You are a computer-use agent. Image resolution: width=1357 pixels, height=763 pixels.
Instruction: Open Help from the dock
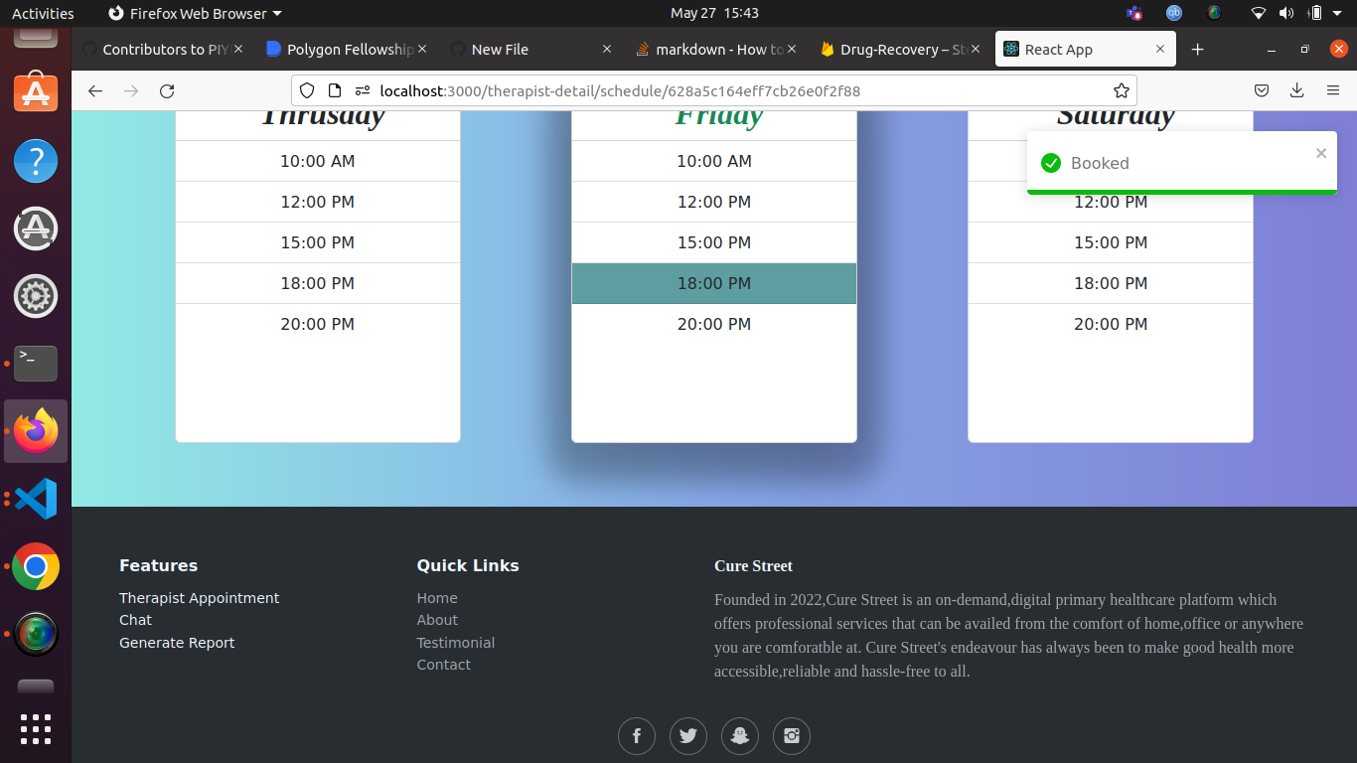coord(36,161)
